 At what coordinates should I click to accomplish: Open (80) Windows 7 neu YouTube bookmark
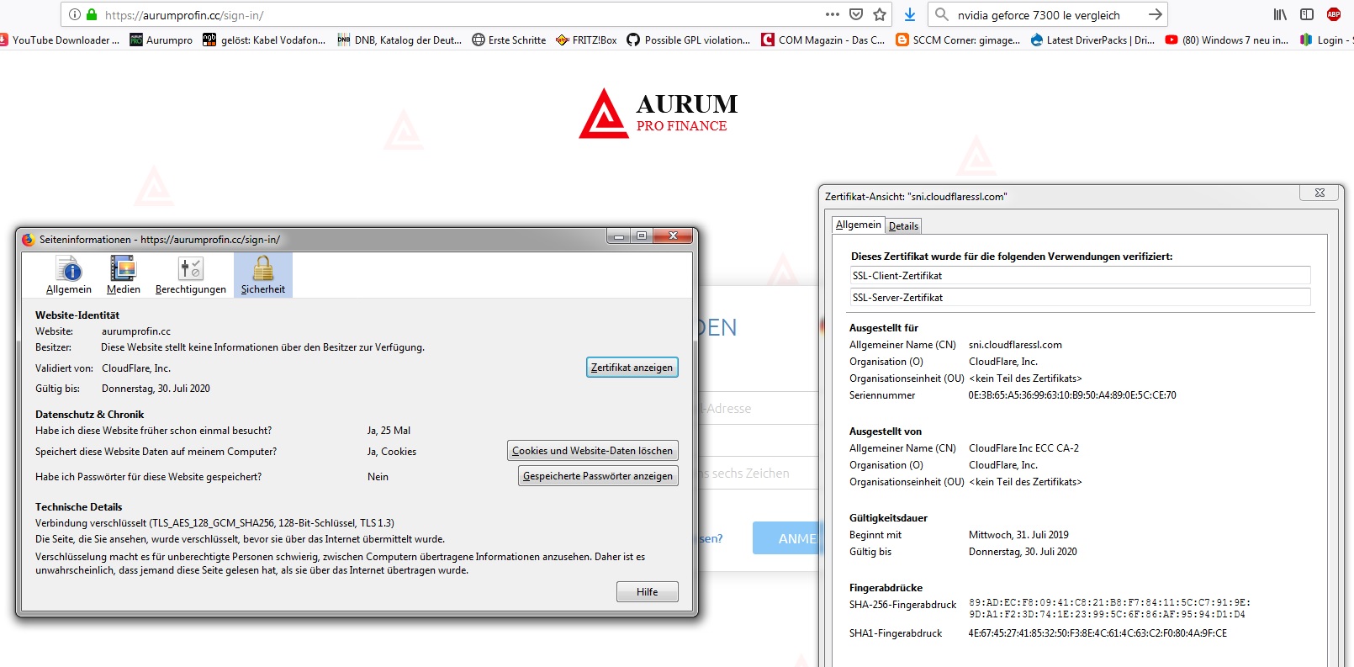click(x=1227, y=40)
